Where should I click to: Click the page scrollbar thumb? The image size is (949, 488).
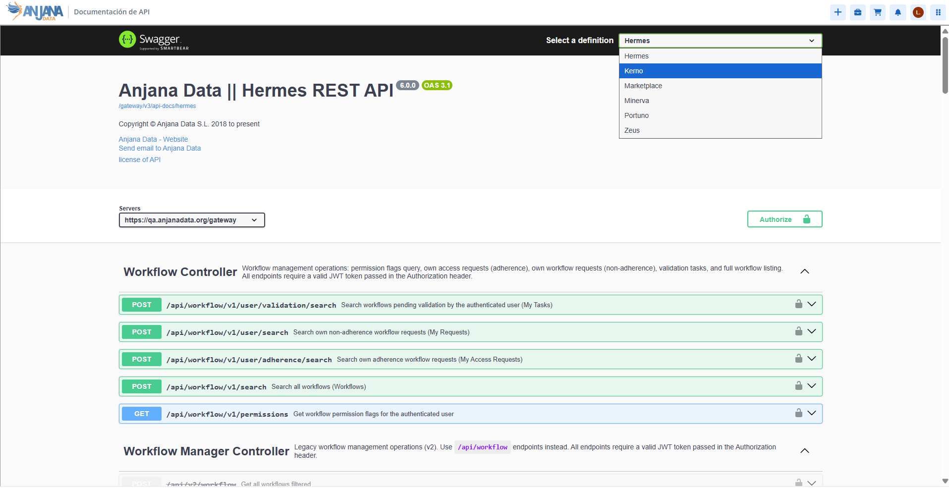945,64
